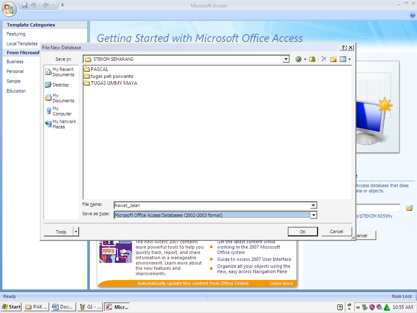Navigate up one folder level

pos(312,59)
